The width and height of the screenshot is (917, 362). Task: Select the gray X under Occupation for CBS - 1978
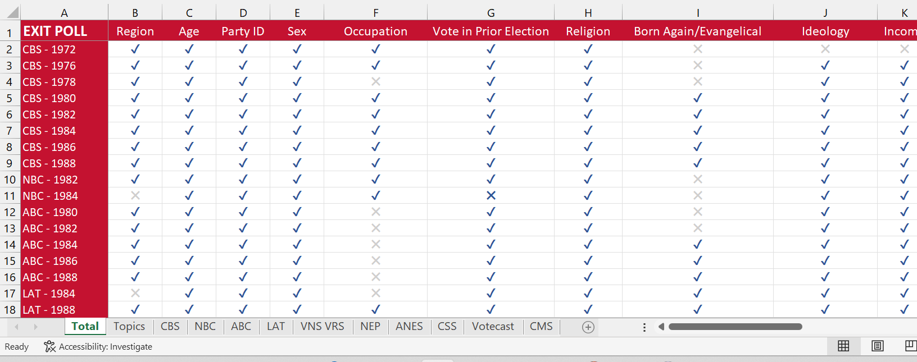pyautogui.click(x=375, y=82)
